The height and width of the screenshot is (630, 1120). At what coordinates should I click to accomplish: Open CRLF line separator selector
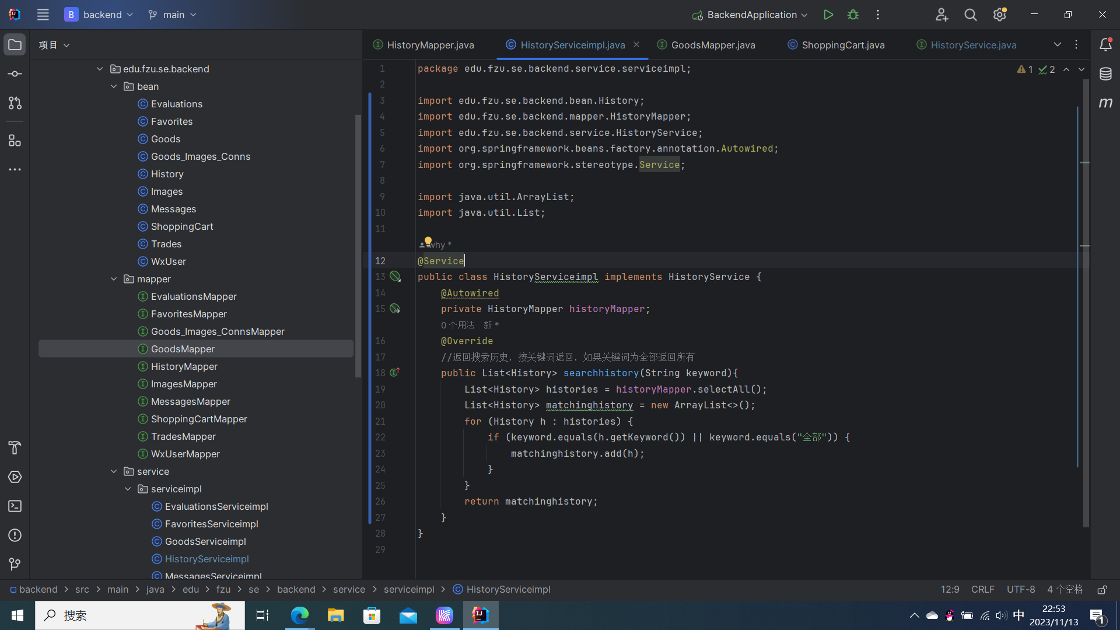coord(983,590)
